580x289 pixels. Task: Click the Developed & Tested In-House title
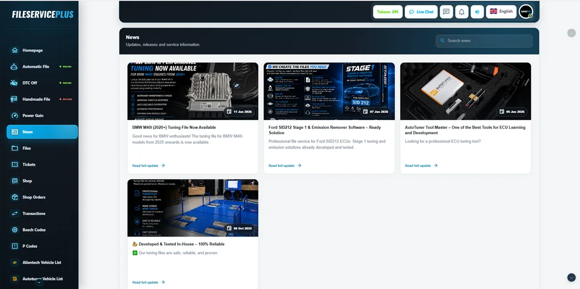tap(178, 244)
